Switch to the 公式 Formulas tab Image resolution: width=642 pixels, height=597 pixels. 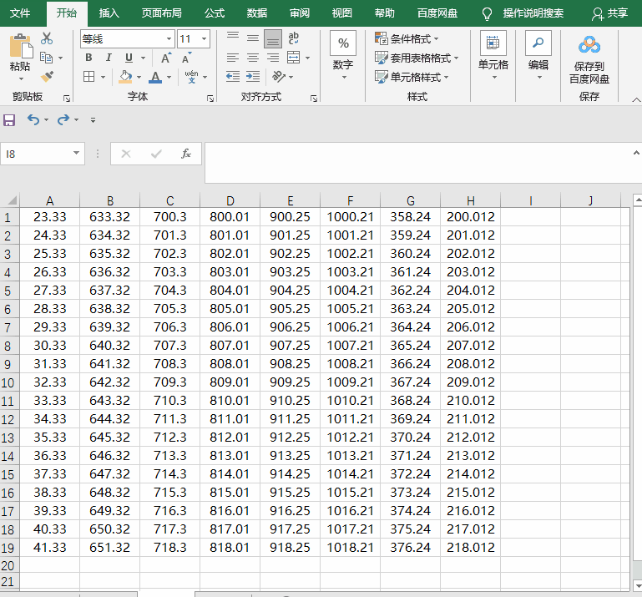pyautogui.click(x=215, y=13)
